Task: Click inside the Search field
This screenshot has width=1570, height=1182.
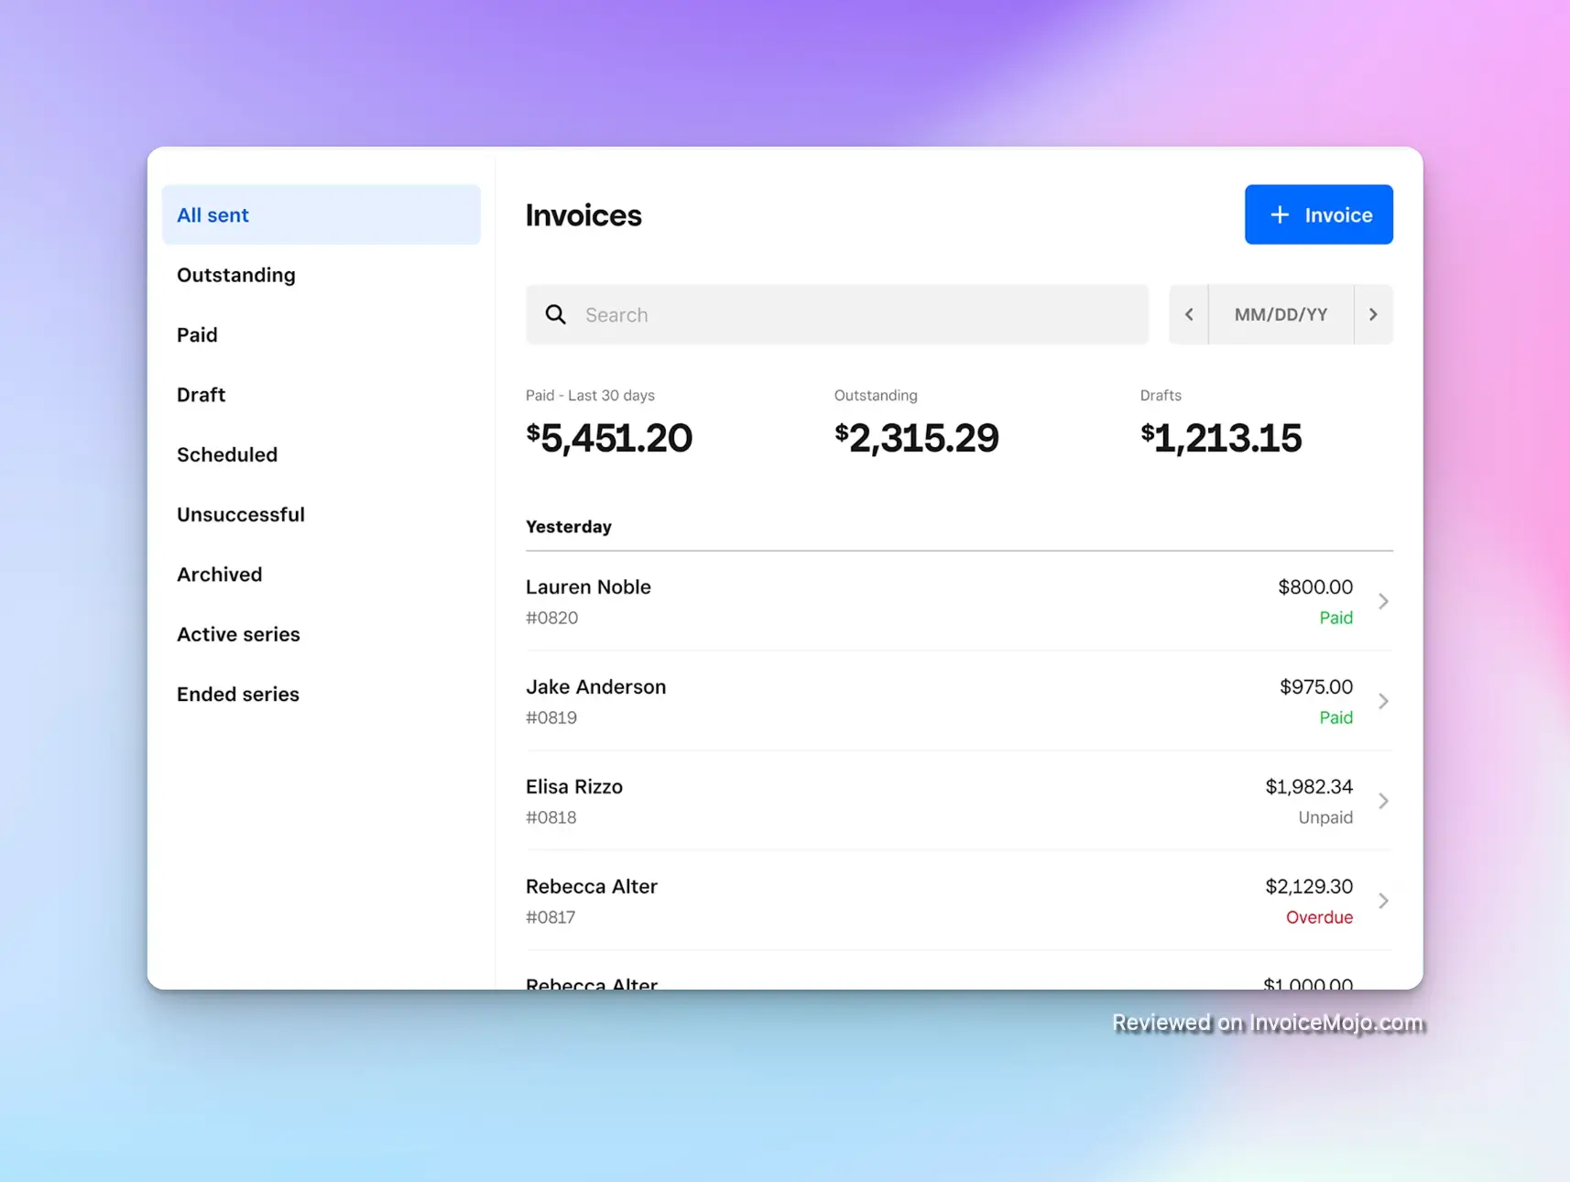Action: click(836, 314)
